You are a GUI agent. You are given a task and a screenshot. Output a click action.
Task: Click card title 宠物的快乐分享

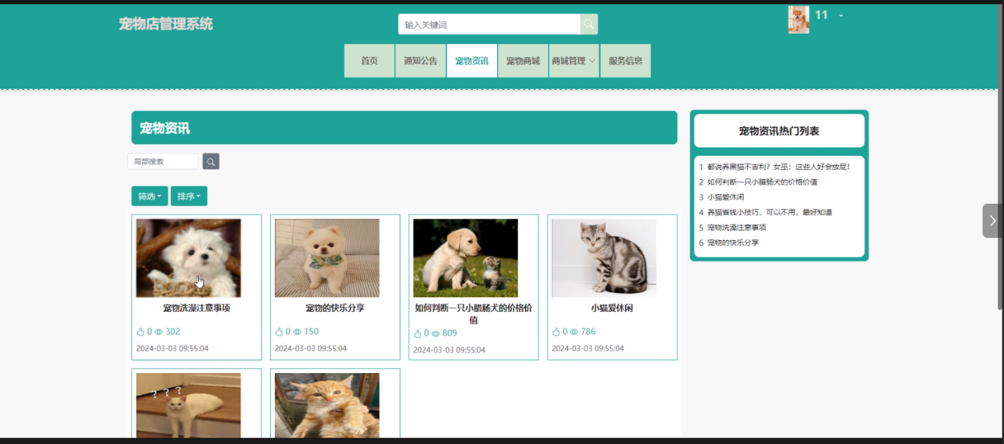click(335, 308)
